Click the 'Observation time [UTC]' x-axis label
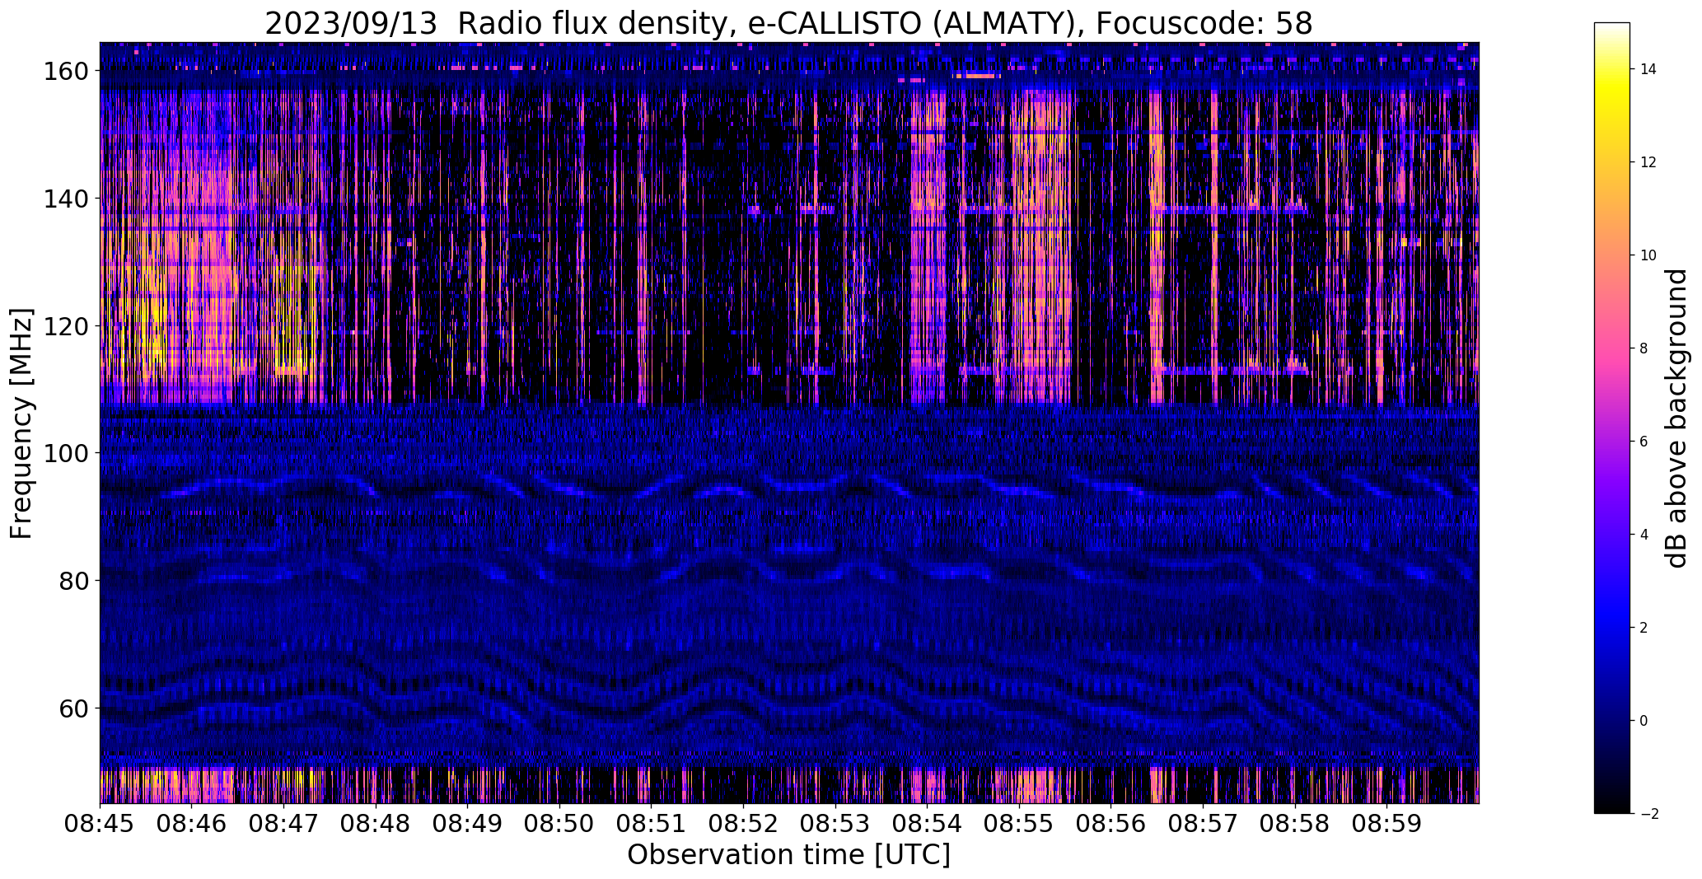The height and width of the screenshot is (879, 1702). coord(788,855)
